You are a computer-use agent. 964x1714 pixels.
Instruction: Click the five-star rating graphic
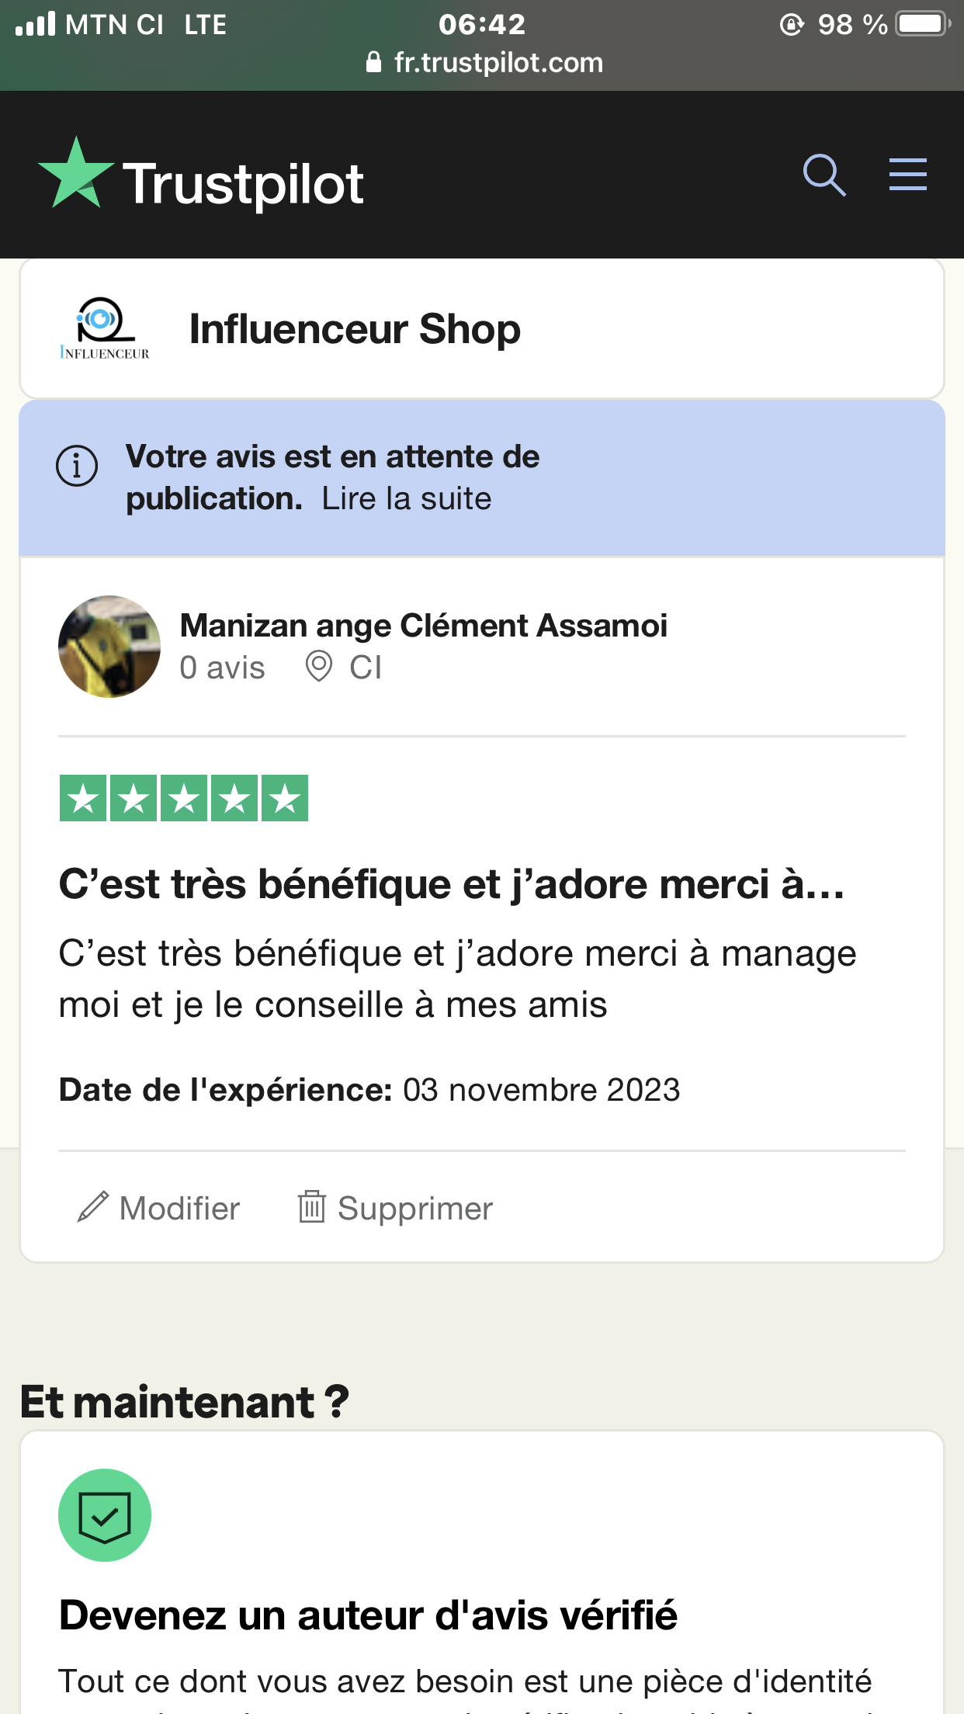[184, 798]
